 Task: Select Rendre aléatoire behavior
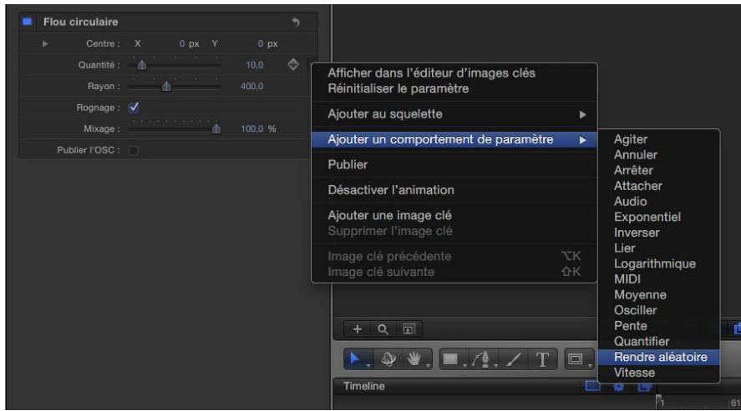click(659, 357)
